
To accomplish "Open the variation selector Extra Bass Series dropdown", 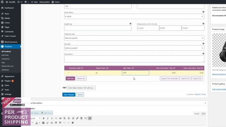I will [x=81, y=88].
